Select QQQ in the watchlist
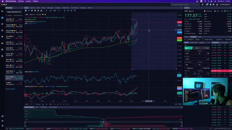Screen dimensions: 232x130 (x=14, y=20)
